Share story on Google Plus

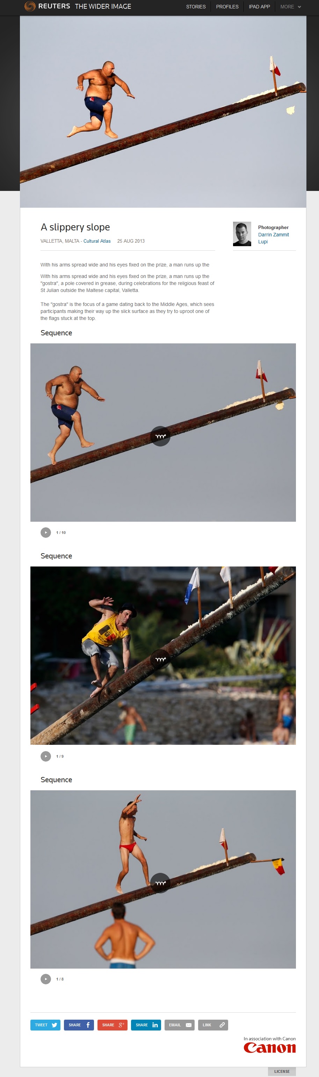[112, 1025]
